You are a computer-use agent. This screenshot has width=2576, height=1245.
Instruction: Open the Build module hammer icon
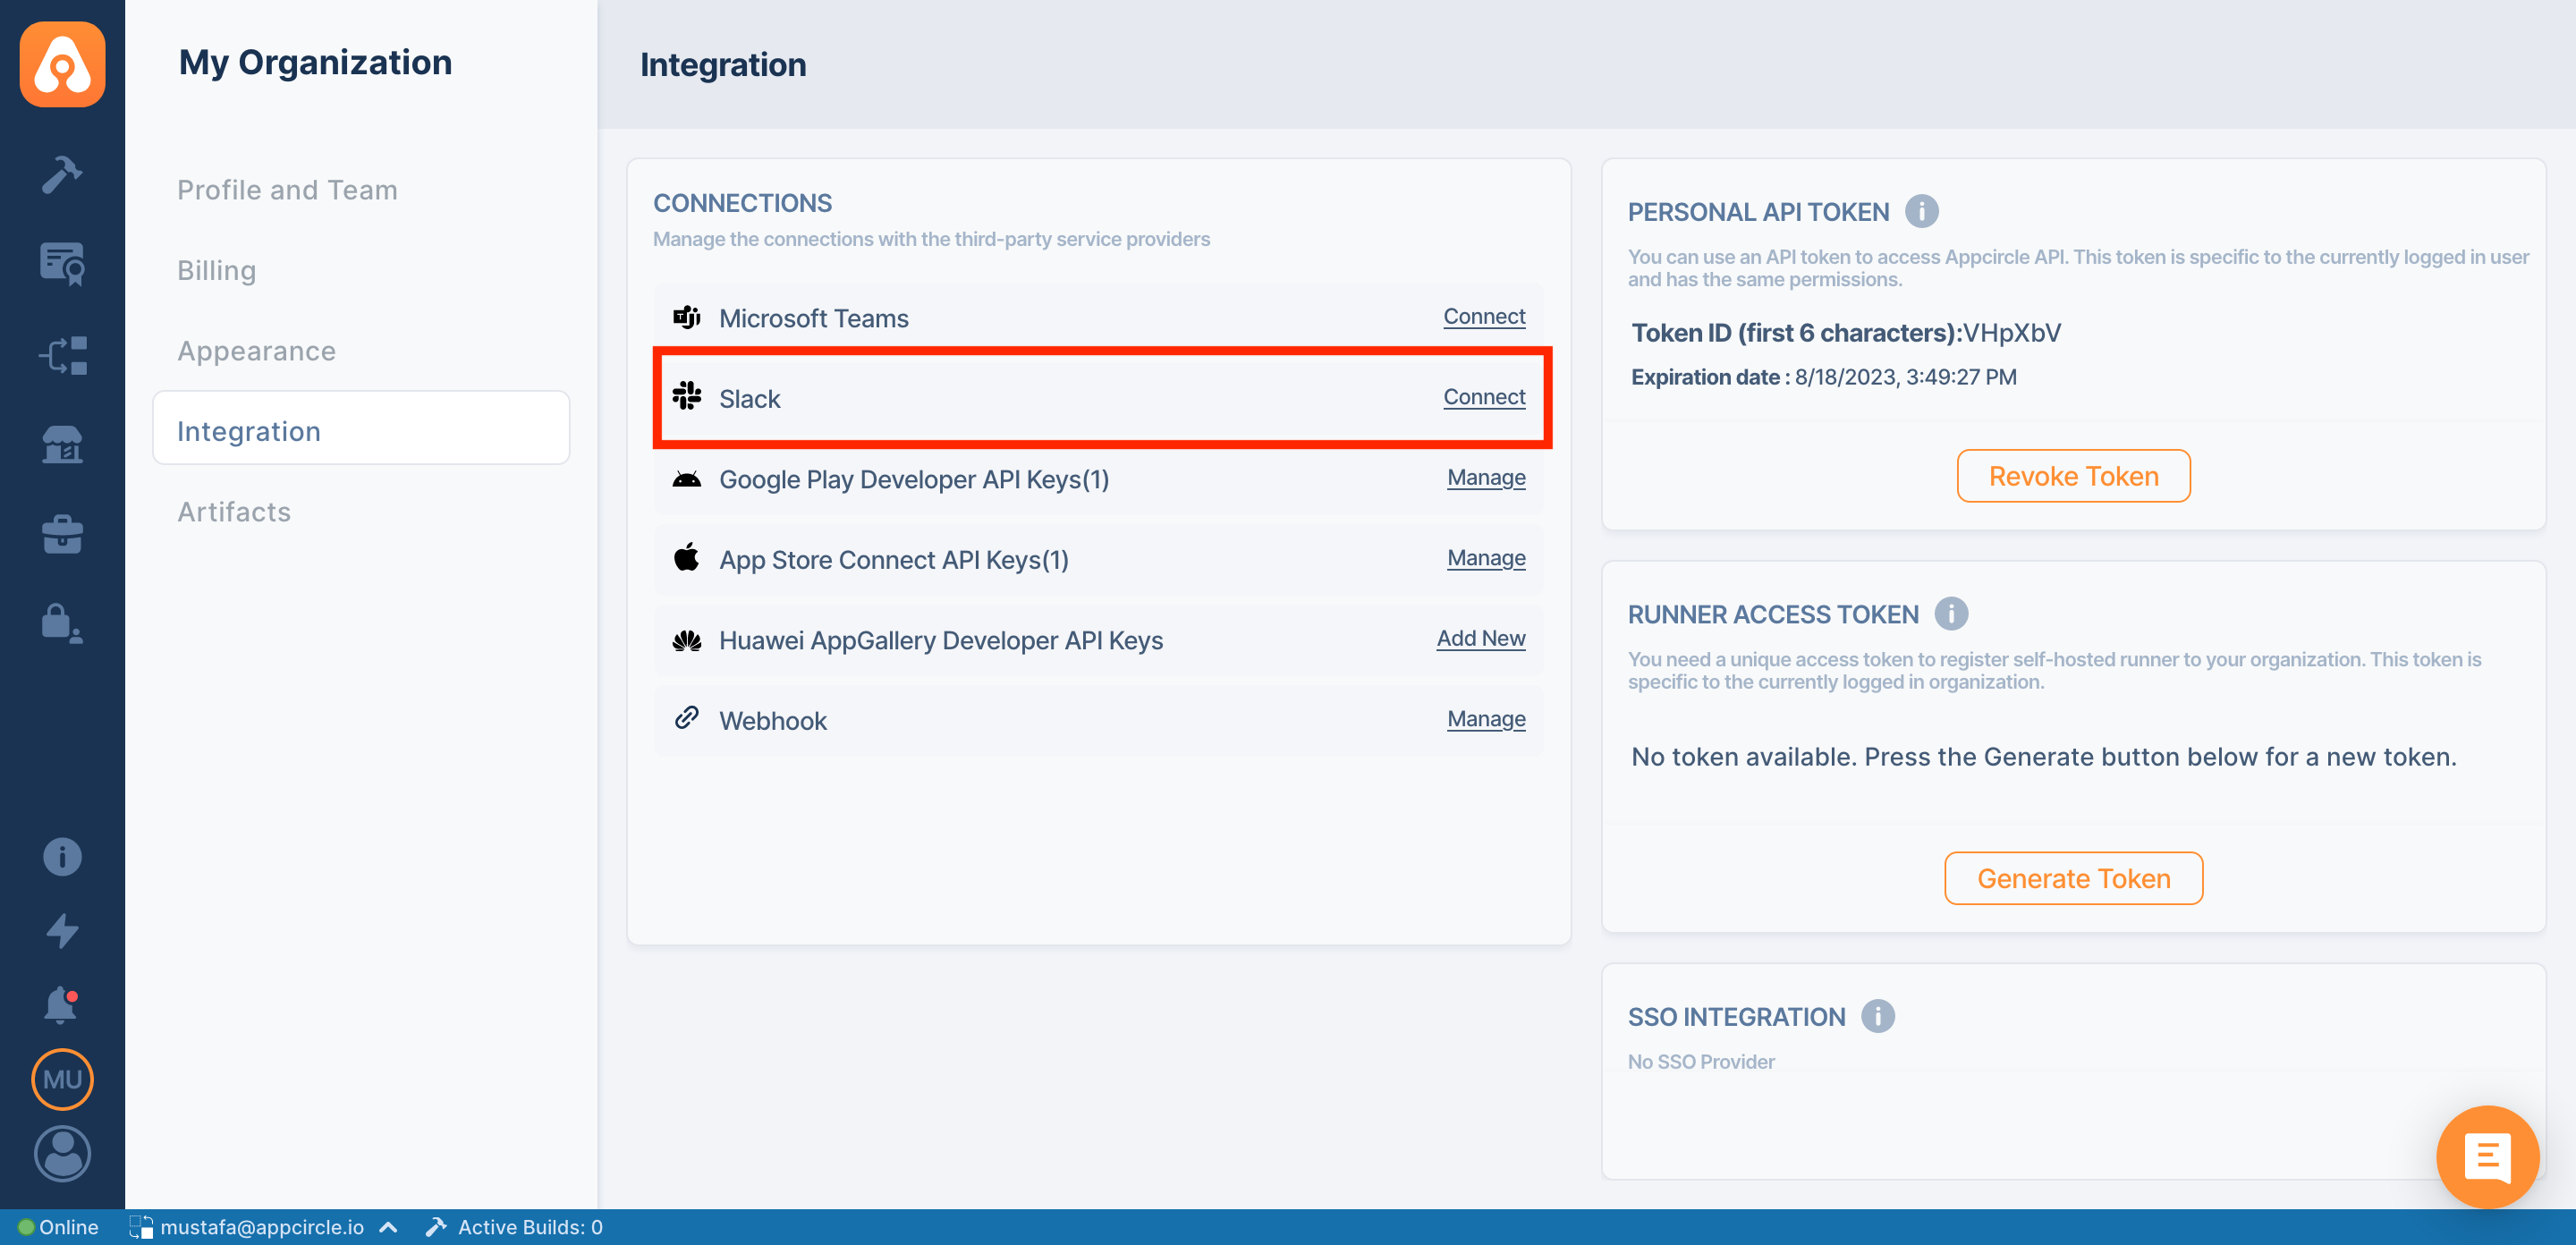pyautogui.click(x=62, y=175)
